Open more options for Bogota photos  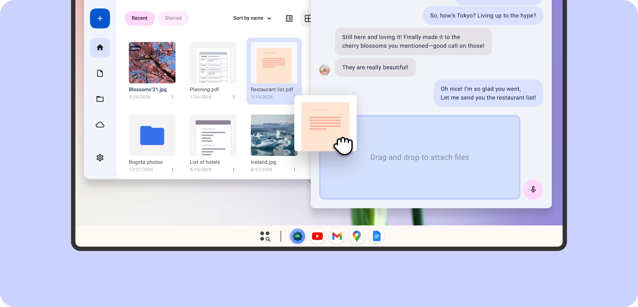(173, 170)
